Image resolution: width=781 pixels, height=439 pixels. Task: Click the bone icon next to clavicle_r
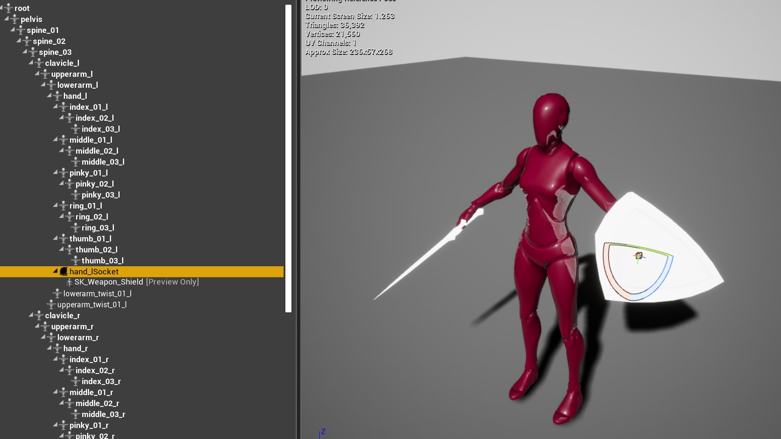pos(39,315)
